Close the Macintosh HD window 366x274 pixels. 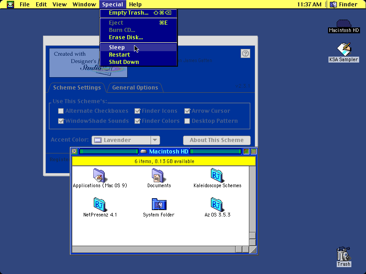click(x=75, y=152)
